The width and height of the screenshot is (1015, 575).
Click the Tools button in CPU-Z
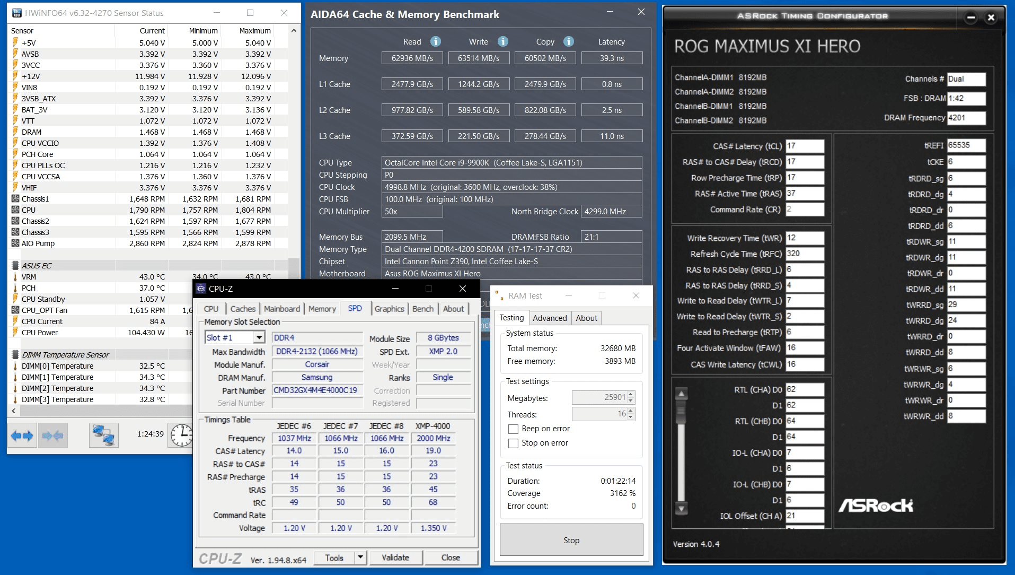(x=334, y=557)
